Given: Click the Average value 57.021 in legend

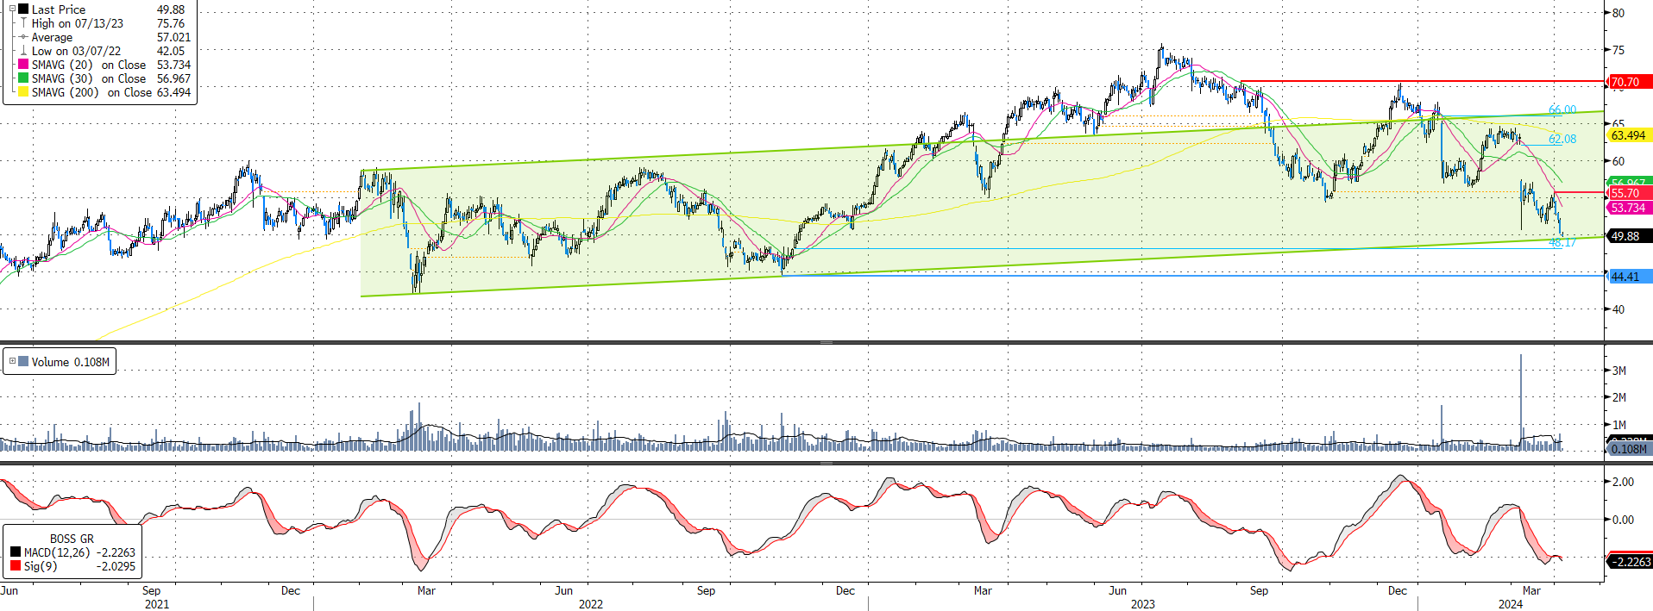Looking at the screenshot, I should click(173, 37).
